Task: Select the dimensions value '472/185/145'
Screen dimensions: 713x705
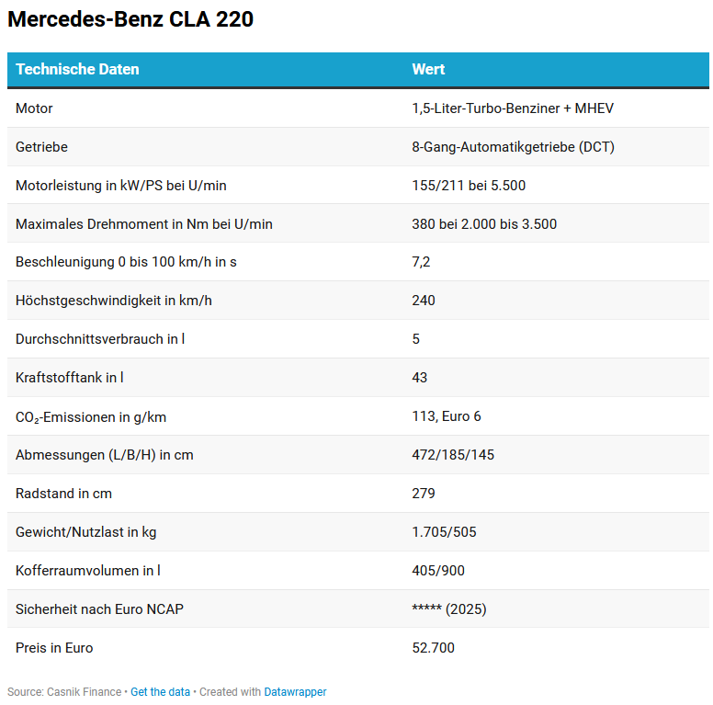Action: point(453,455)
